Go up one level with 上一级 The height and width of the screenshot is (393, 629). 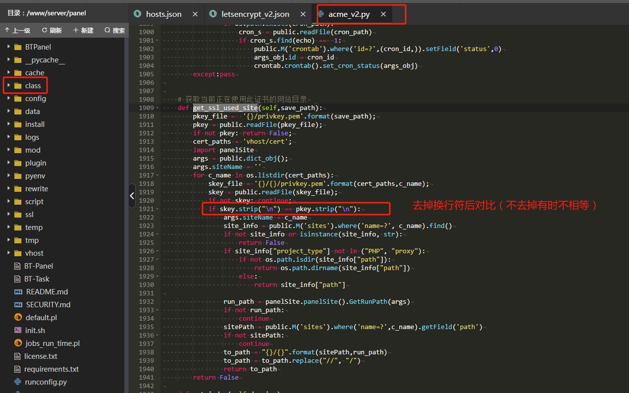pyautogui.click(x=17, y=30)
